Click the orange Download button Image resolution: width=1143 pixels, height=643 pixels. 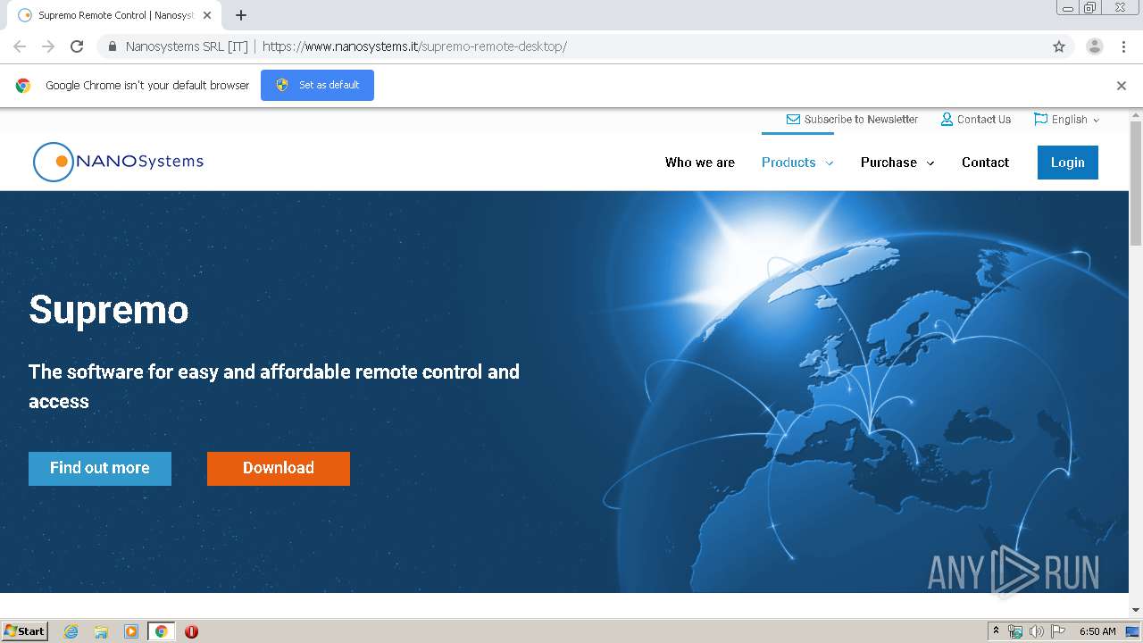pos(279,469)
